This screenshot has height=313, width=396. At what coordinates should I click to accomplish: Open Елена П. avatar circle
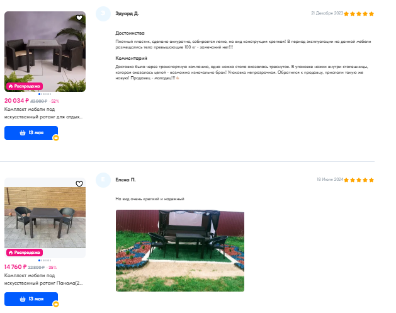[103, 180]
